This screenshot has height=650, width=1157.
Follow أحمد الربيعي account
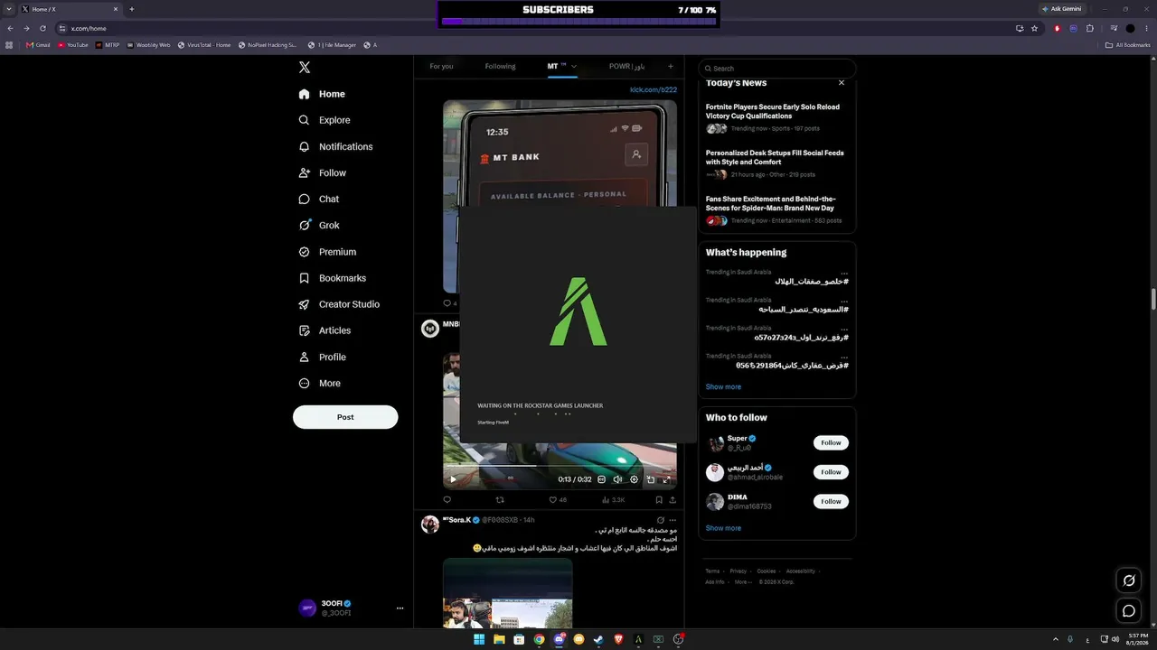[x=831, y=472]
